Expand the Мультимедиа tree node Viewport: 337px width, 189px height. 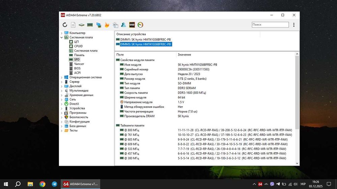pos(62,91)
